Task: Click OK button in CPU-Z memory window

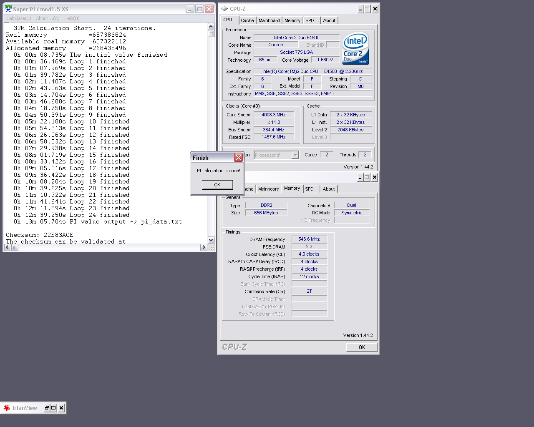Action: pyautogui.click(x=362, y=347)
